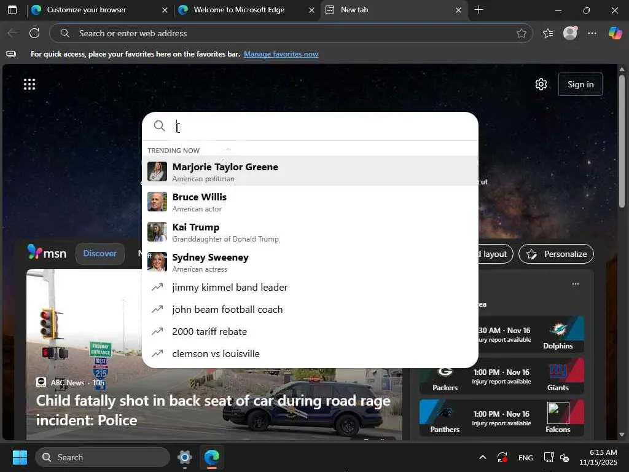Click Microsoft Edge taskbar icon

coord(211,457)
